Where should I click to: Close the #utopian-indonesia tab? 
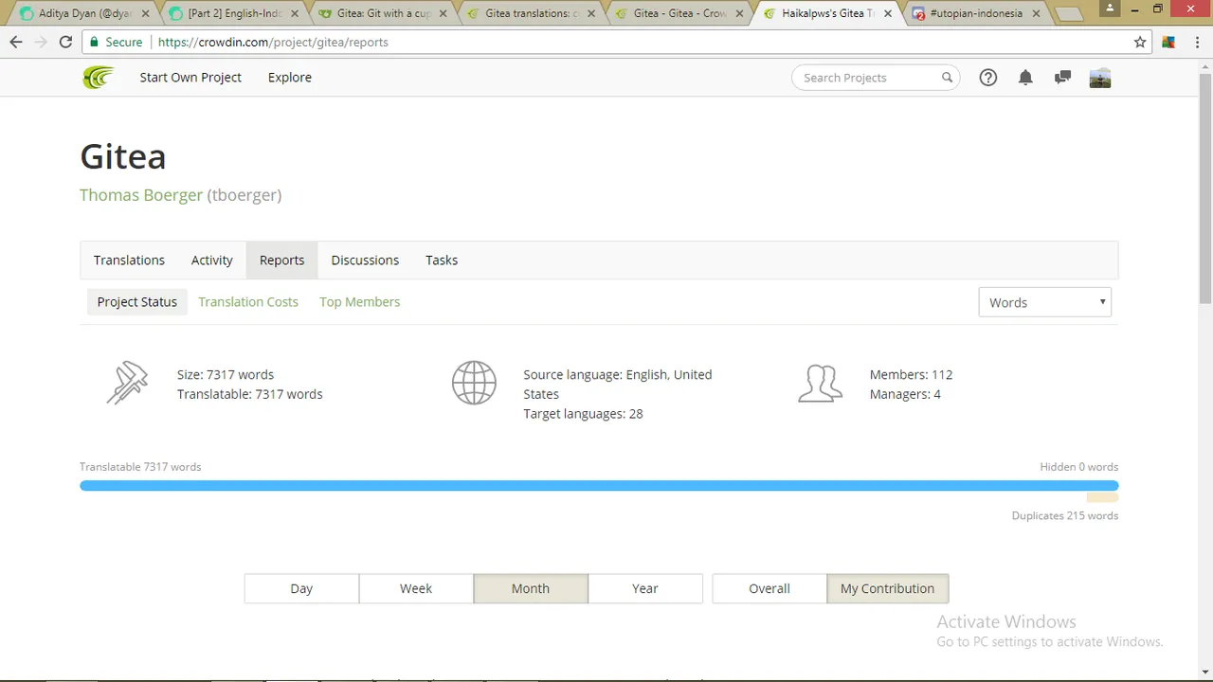coord(1036,14)
